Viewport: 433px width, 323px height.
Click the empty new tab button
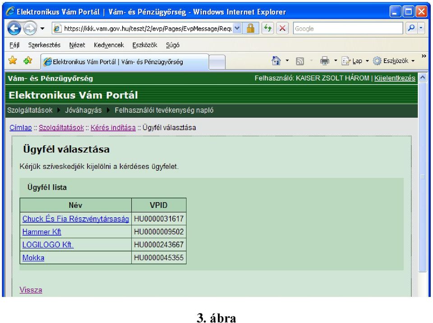coord(217,62)
